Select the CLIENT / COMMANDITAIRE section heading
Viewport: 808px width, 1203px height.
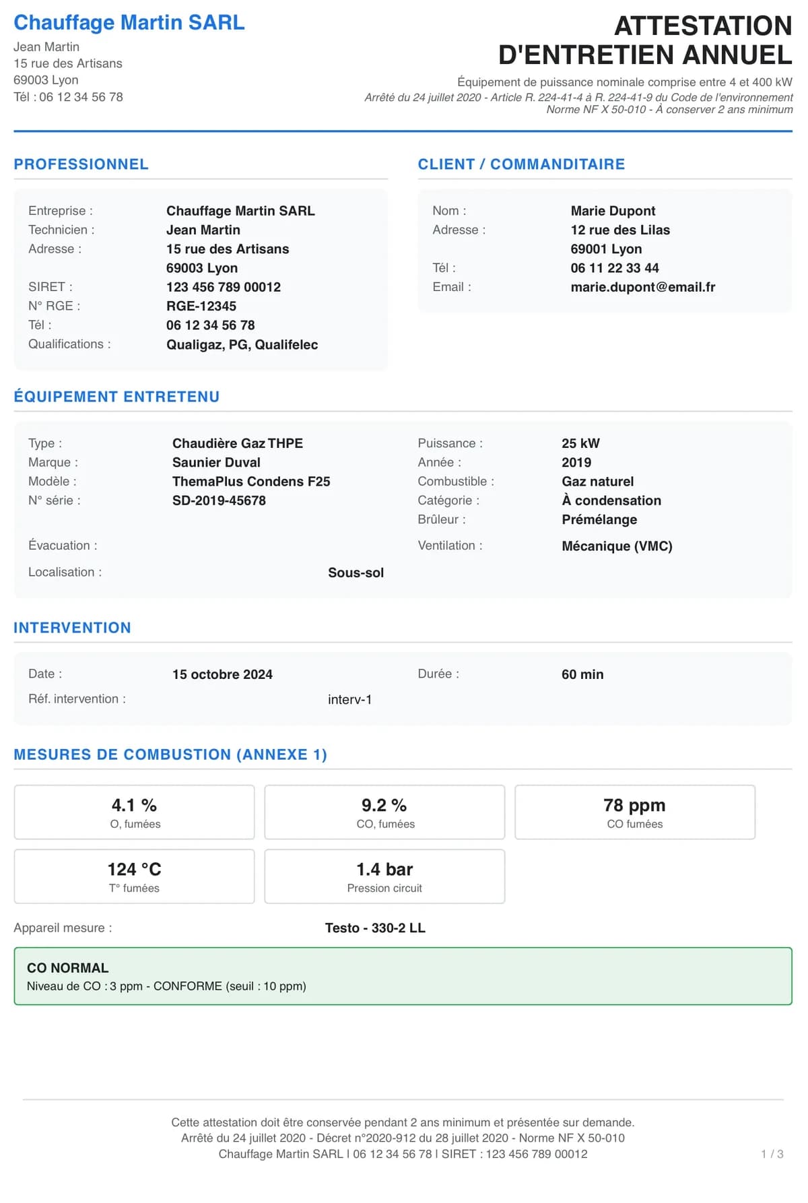coord(521,164)
